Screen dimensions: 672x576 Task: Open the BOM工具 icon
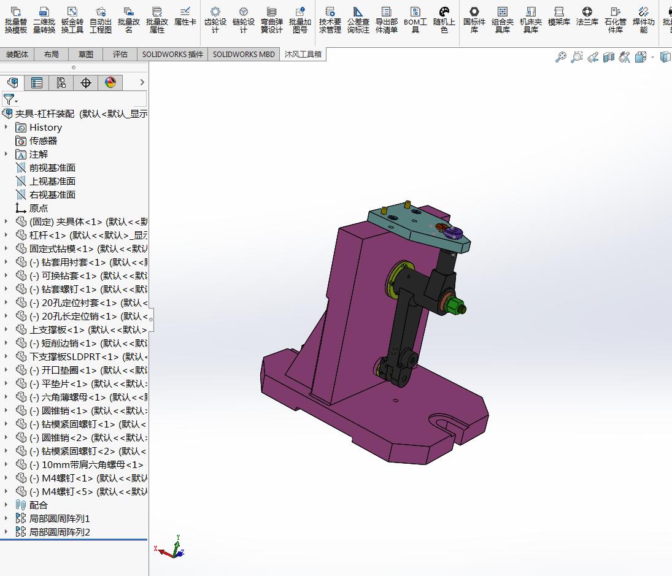(x=415, y=18)
